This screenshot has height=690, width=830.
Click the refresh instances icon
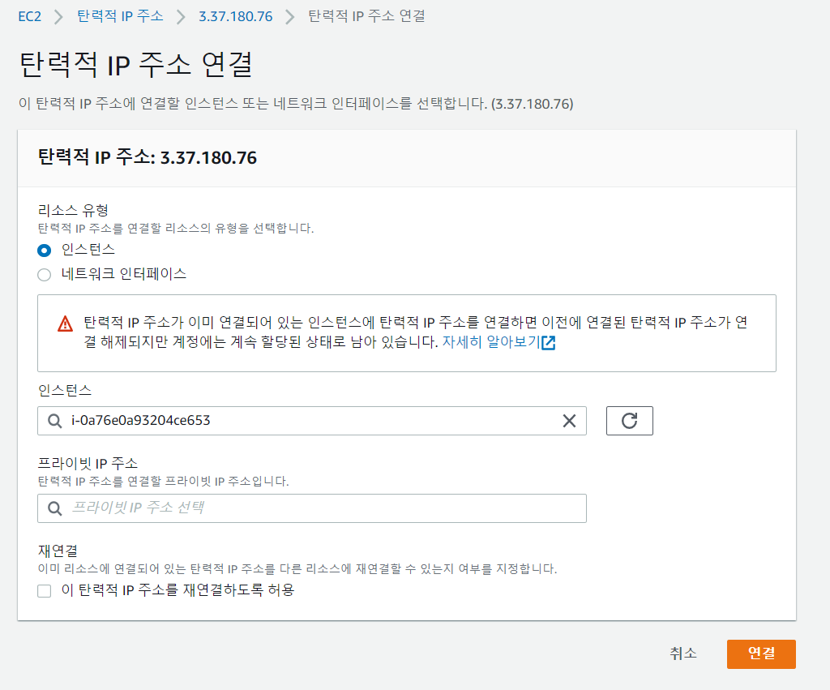(630, 420)
